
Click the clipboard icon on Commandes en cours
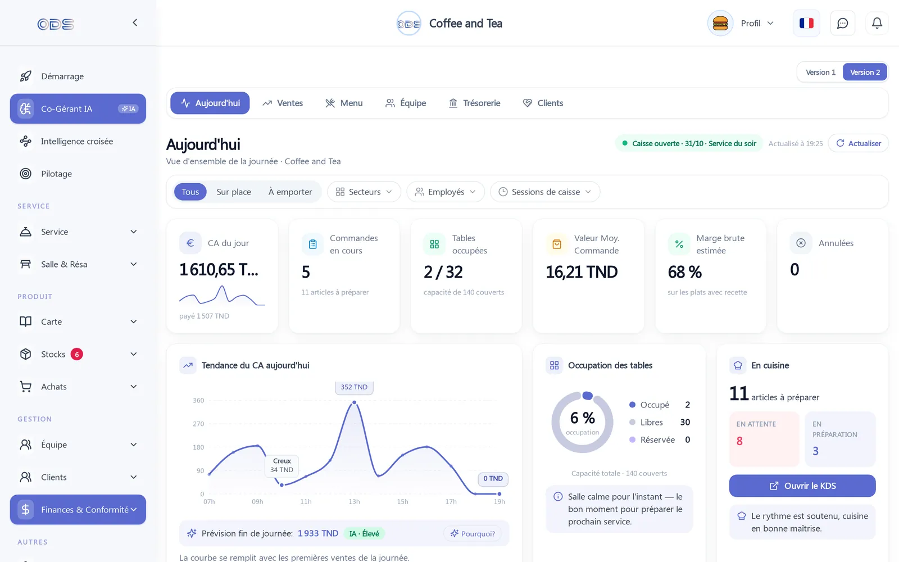[x=312, y=244]
